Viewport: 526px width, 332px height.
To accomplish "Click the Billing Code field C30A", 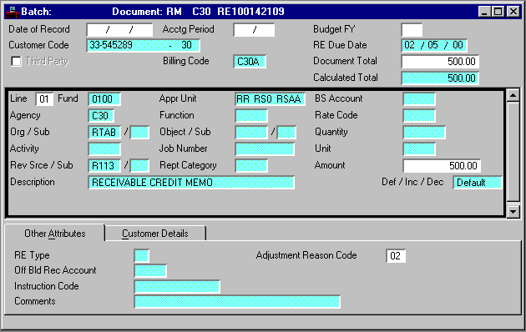I will (250, 62).
